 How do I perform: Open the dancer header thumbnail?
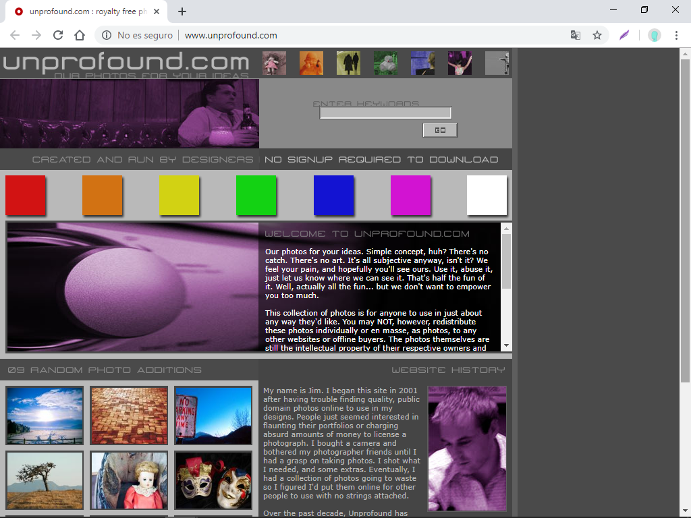click(460, 63)
